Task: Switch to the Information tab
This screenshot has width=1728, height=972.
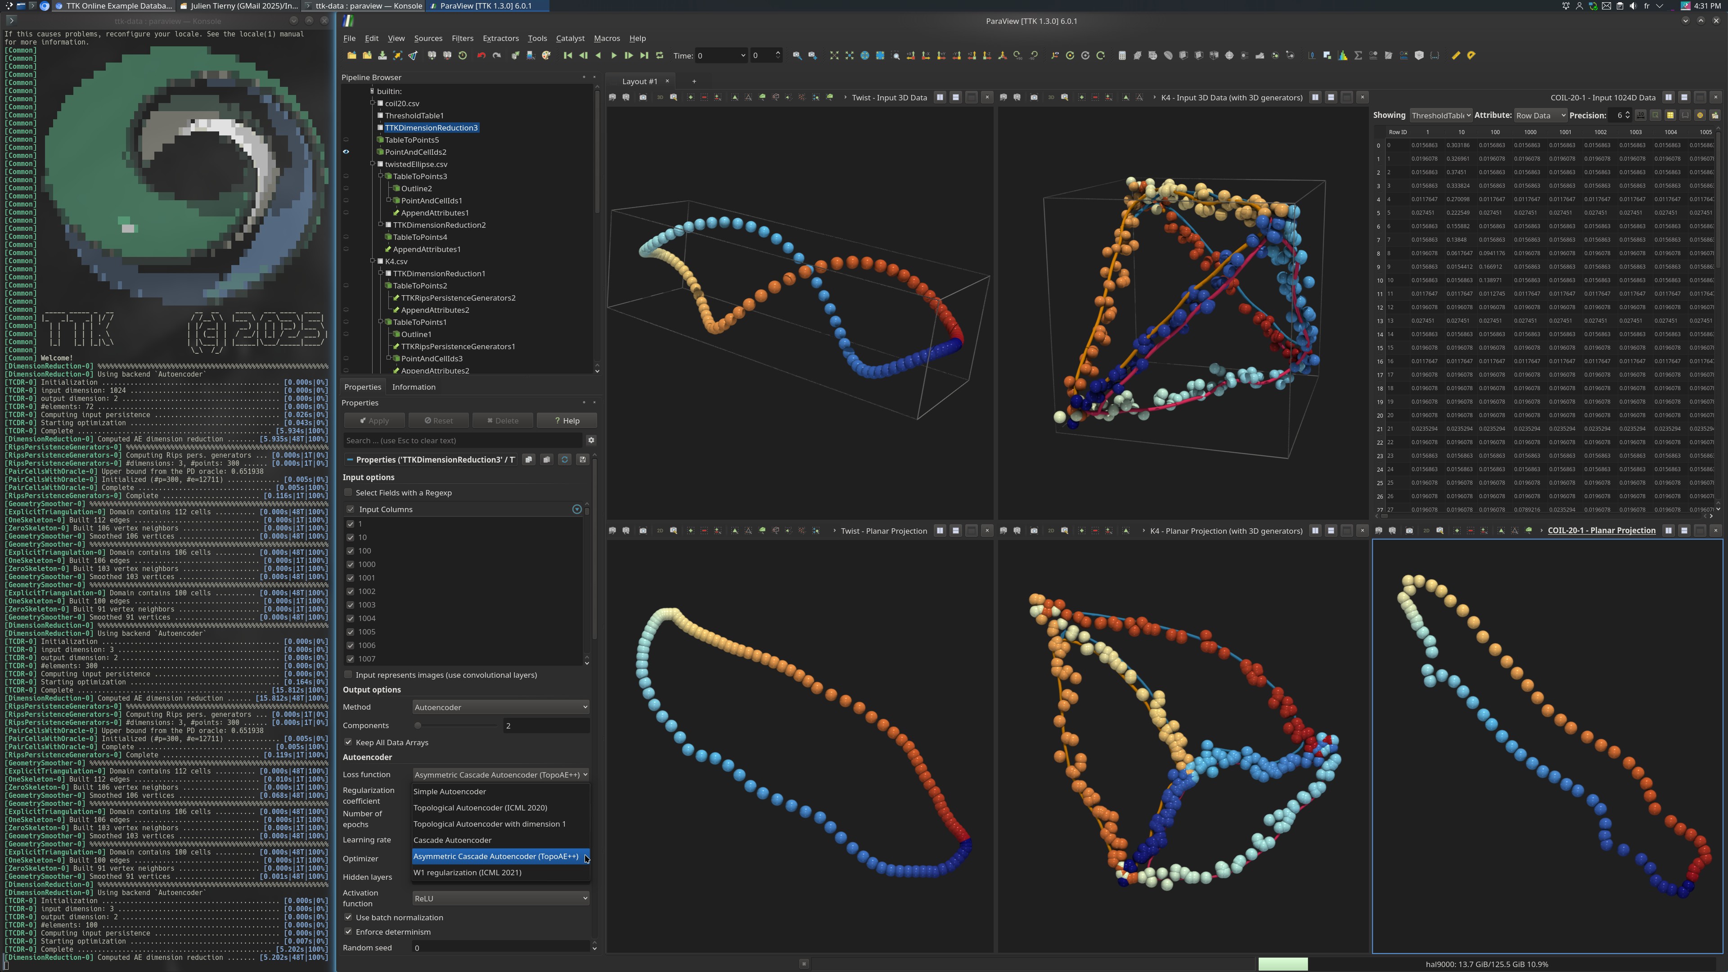Action: point(413,387)
